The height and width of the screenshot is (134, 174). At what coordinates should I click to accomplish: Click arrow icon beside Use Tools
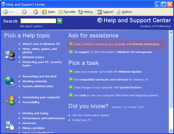(x=71, y=95)
